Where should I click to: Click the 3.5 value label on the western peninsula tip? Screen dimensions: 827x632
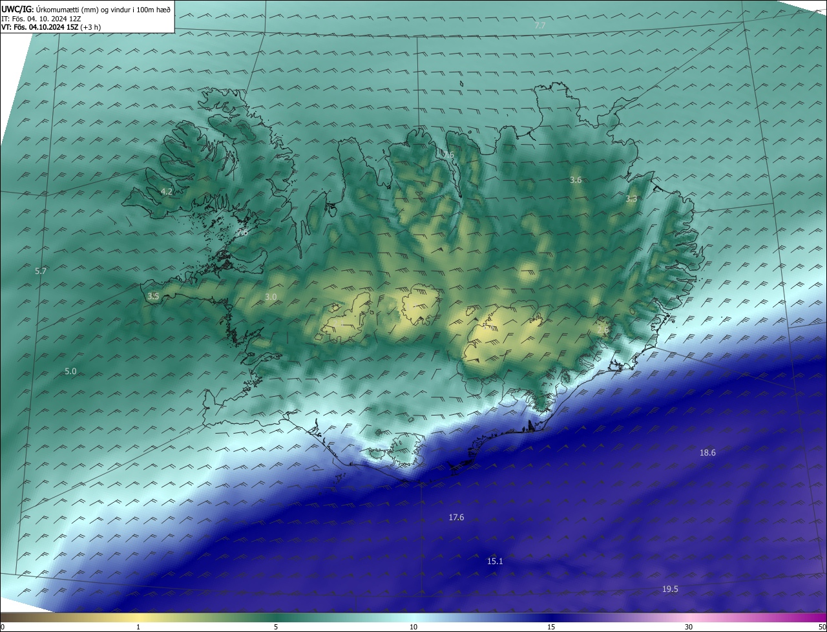coord(153,296)
